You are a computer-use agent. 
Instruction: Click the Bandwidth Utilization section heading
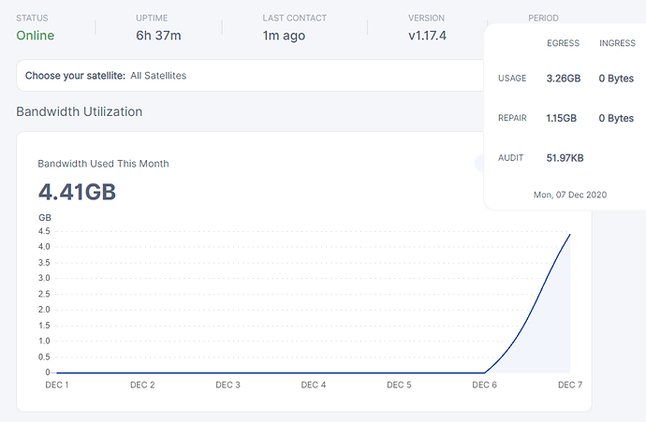pos(80,111)
